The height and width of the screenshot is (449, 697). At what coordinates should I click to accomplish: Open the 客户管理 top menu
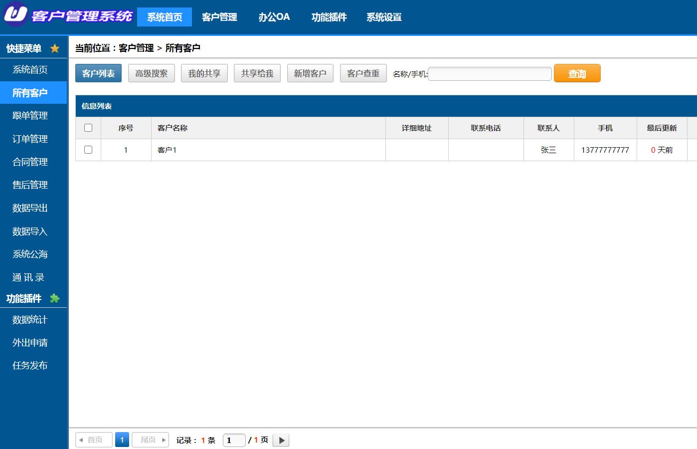219,17
